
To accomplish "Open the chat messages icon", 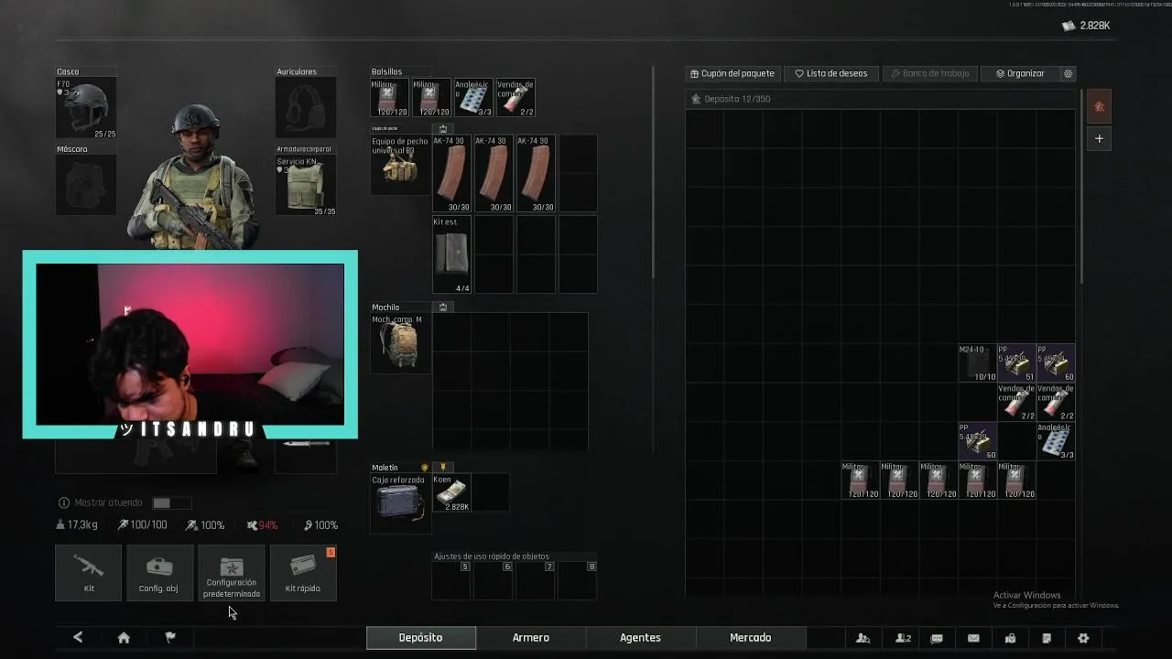I will coord(937,638).
